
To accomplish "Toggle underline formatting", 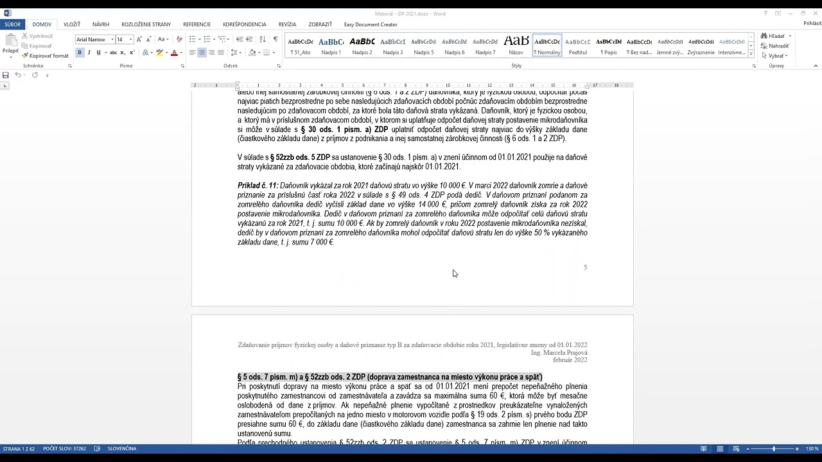I will tap(98, 53).
